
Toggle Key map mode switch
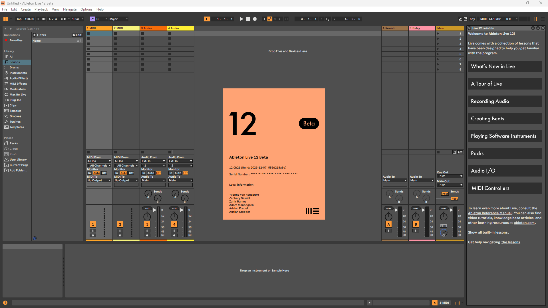(472, 19)
